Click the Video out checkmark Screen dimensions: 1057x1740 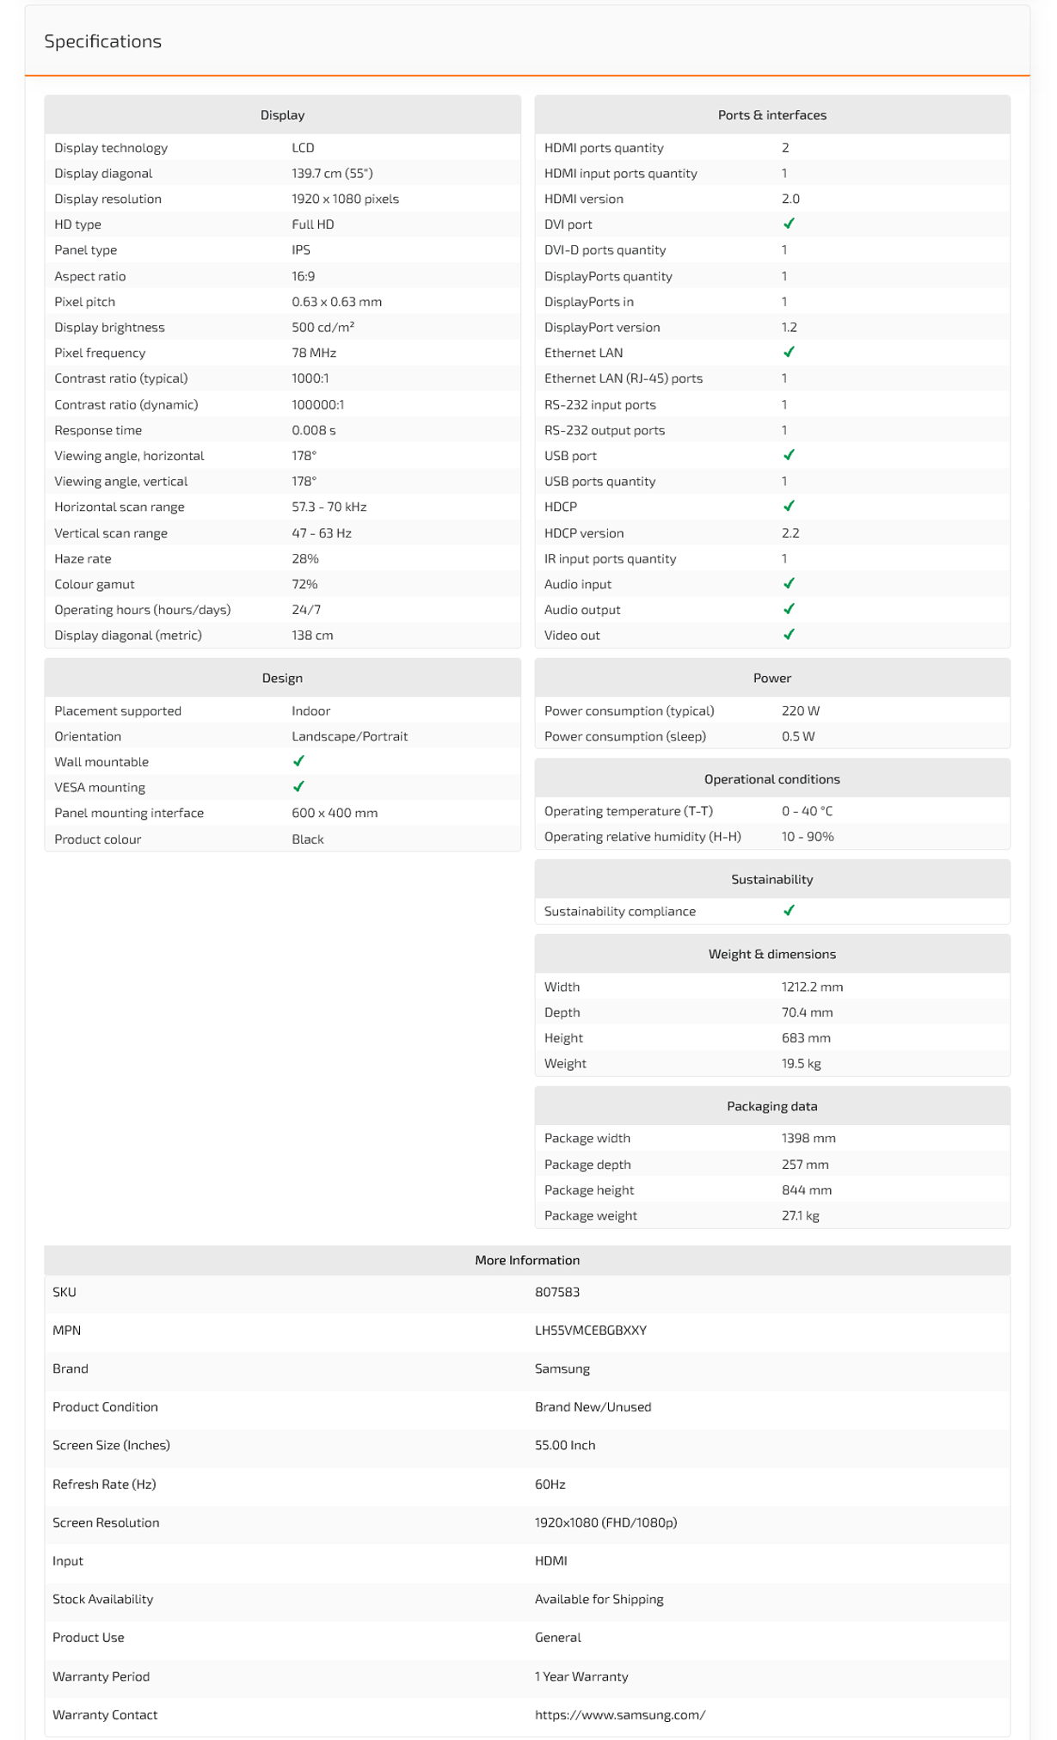[789, 635]
